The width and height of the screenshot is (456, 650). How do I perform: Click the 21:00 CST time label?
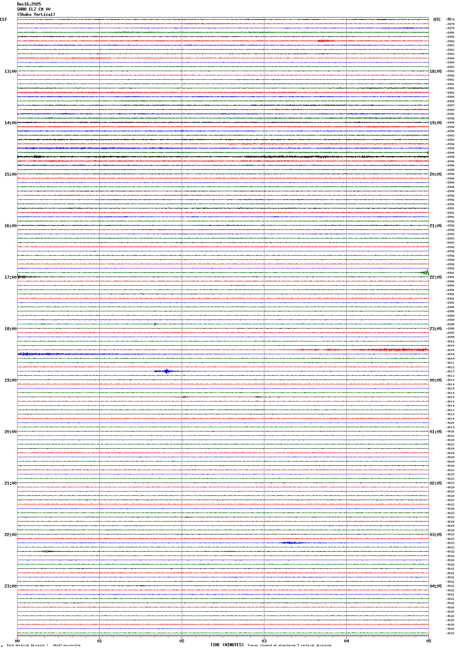coord(10,483)
